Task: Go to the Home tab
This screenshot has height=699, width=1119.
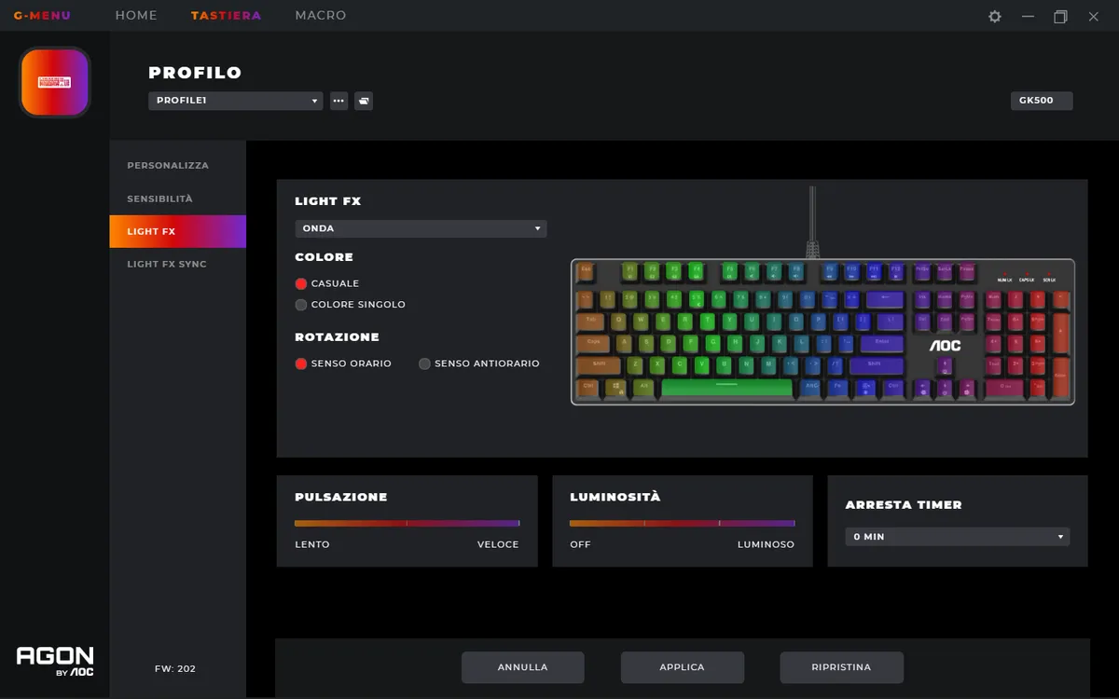Action: click(136, 16)
